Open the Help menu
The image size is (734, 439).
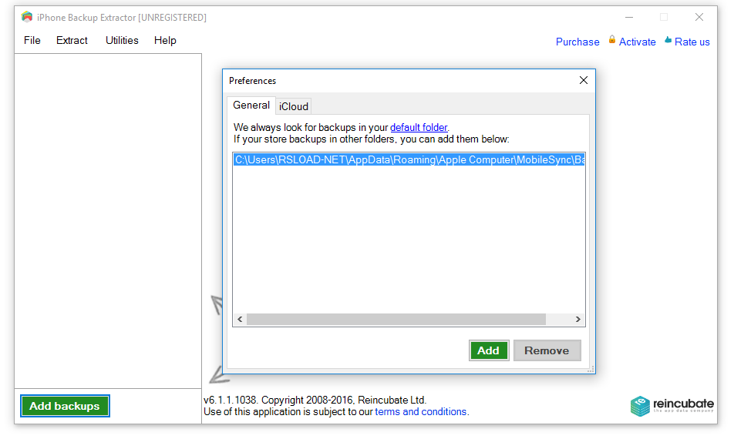165,40
